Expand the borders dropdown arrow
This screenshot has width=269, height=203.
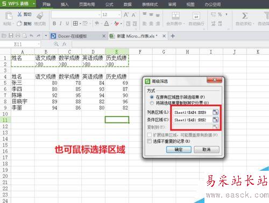click(80, 24)
